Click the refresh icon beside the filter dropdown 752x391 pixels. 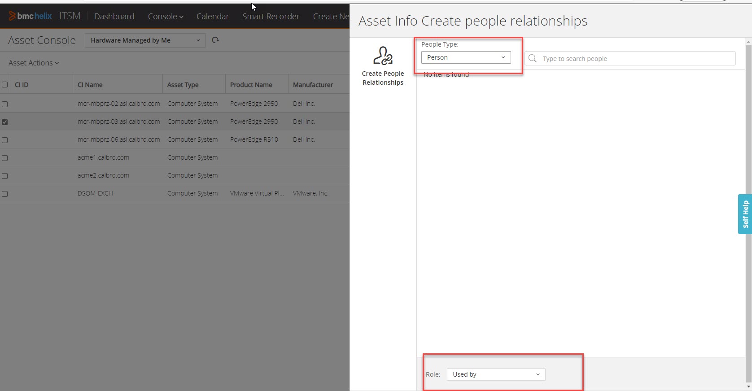point(215,40)
